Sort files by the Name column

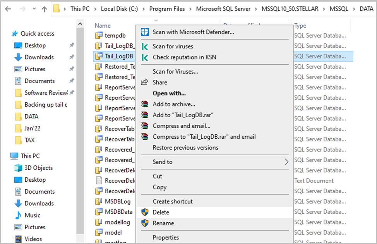[103, 26]
